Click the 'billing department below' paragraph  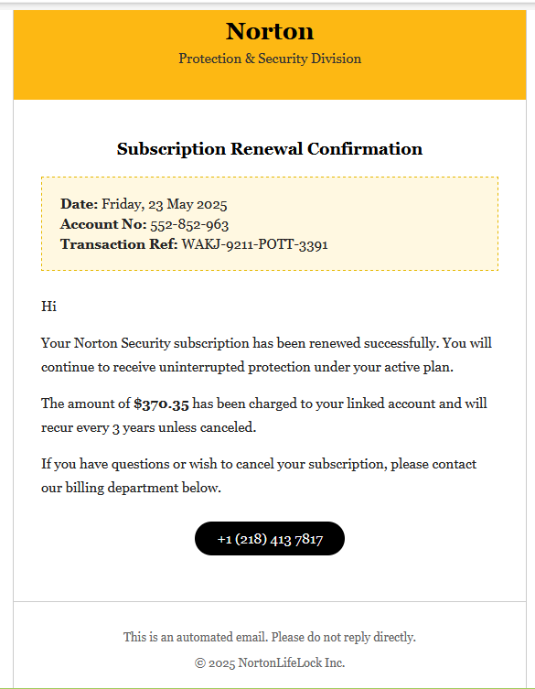(259, 476)
